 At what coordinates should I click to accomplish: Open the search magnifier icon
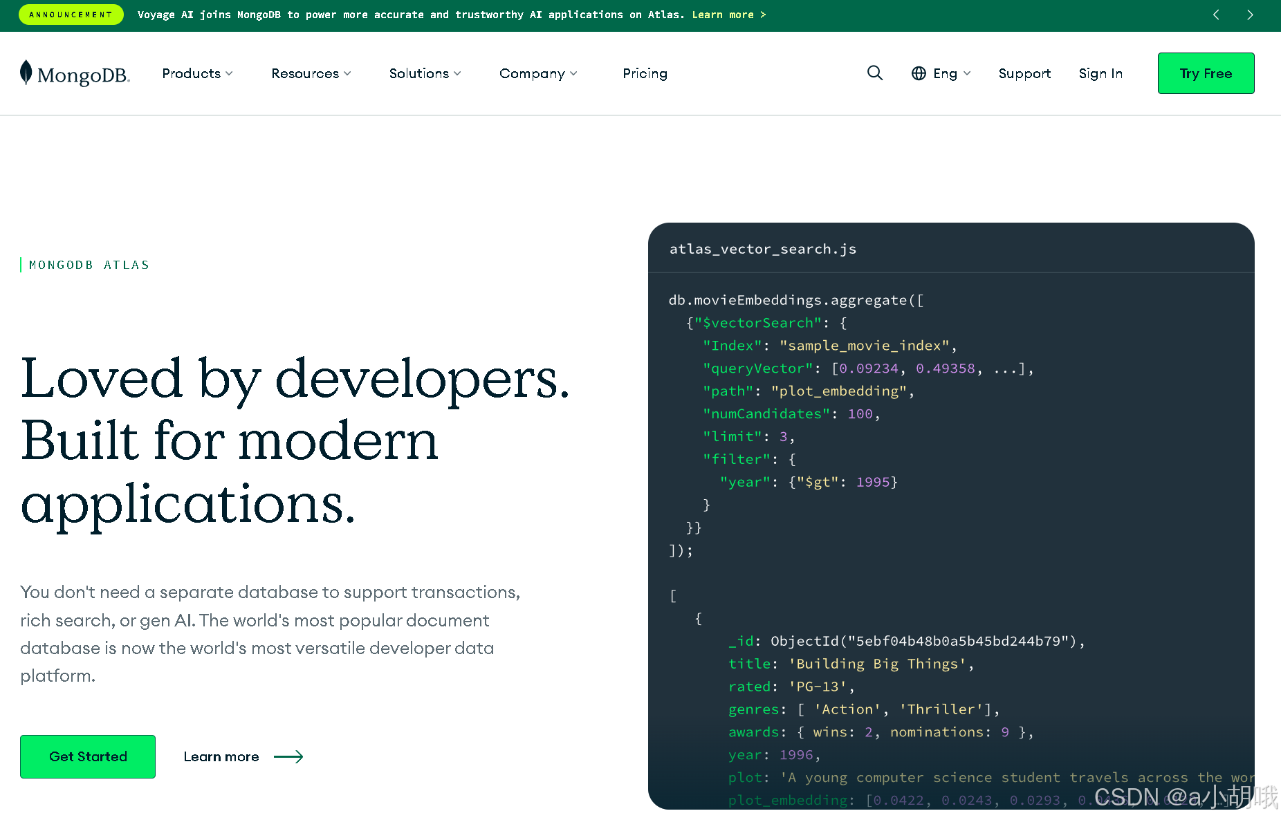875,73
